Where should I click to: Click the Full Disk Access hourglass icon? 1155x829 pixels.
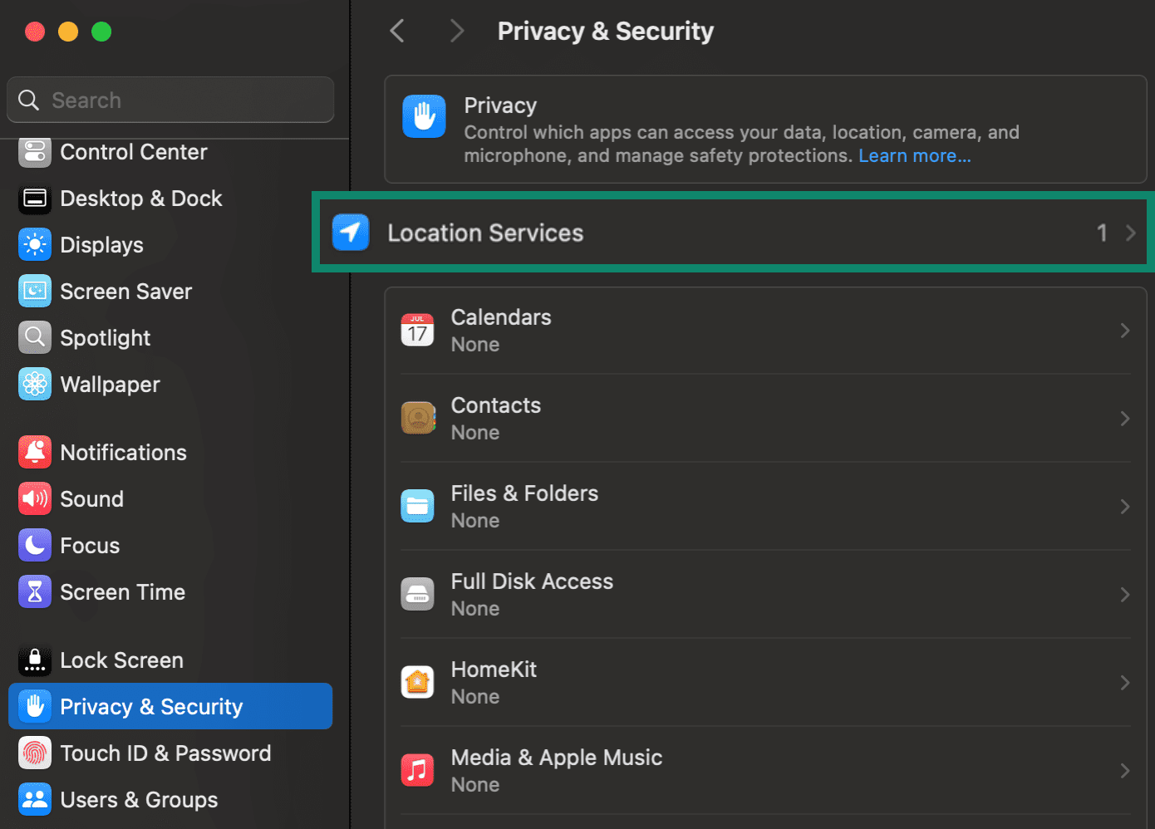(418, 594)
